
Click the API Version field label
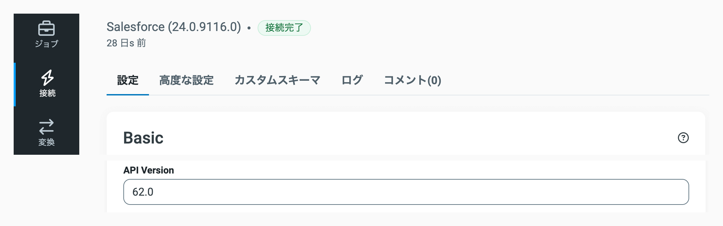[149, 170]
